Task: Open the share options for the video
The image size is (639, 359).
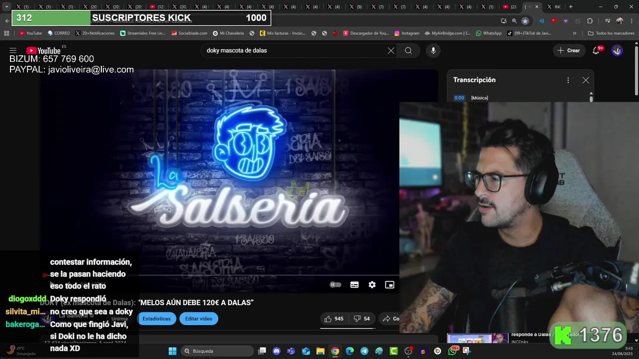Action: pyautogui.click(x=390, y=319)
